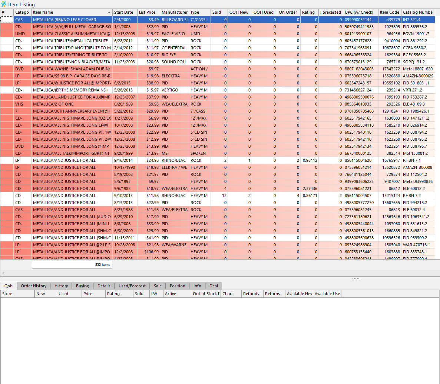Select row METALLICA (V/A)/FULL METAL GARAGE-SO
The height and width of the screenshot is (384, 440).
tap(218, 27)
